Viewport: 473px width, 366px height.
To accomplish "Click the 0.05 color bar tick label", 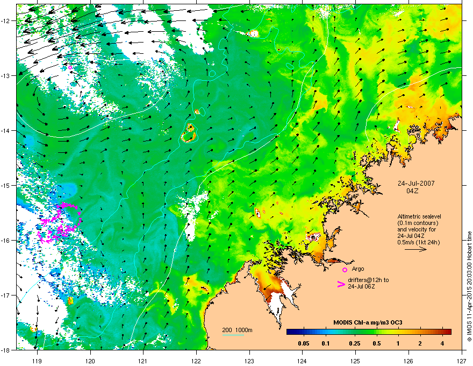I will pyautogui.click(x=304, y=343).
